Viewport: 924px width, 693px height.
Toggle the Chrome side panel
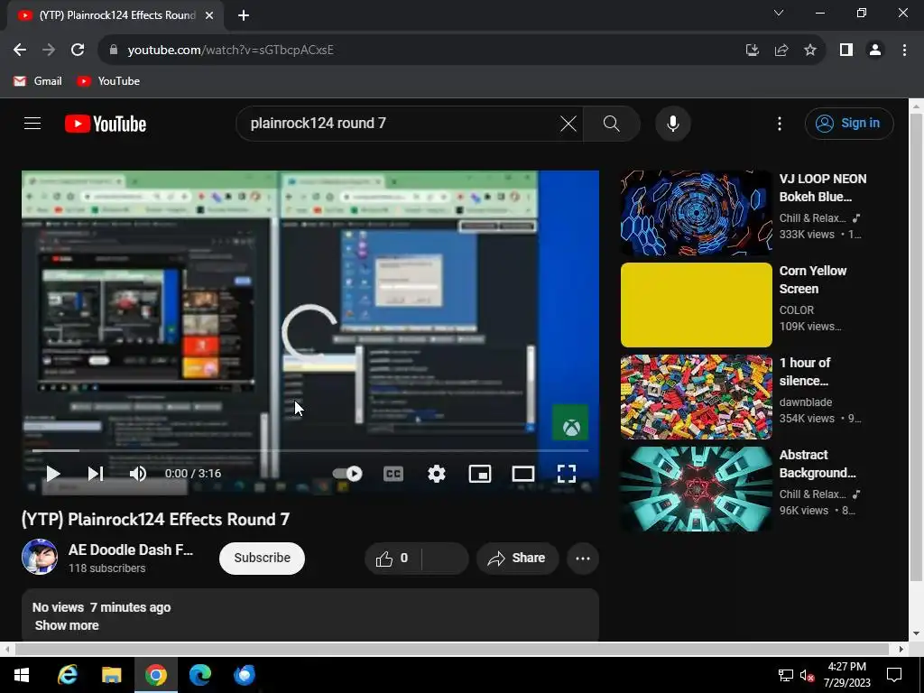coord(846,50)
